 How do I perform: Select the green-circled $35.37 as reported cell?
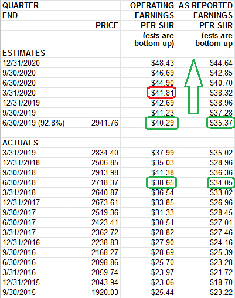click(221, 123)
